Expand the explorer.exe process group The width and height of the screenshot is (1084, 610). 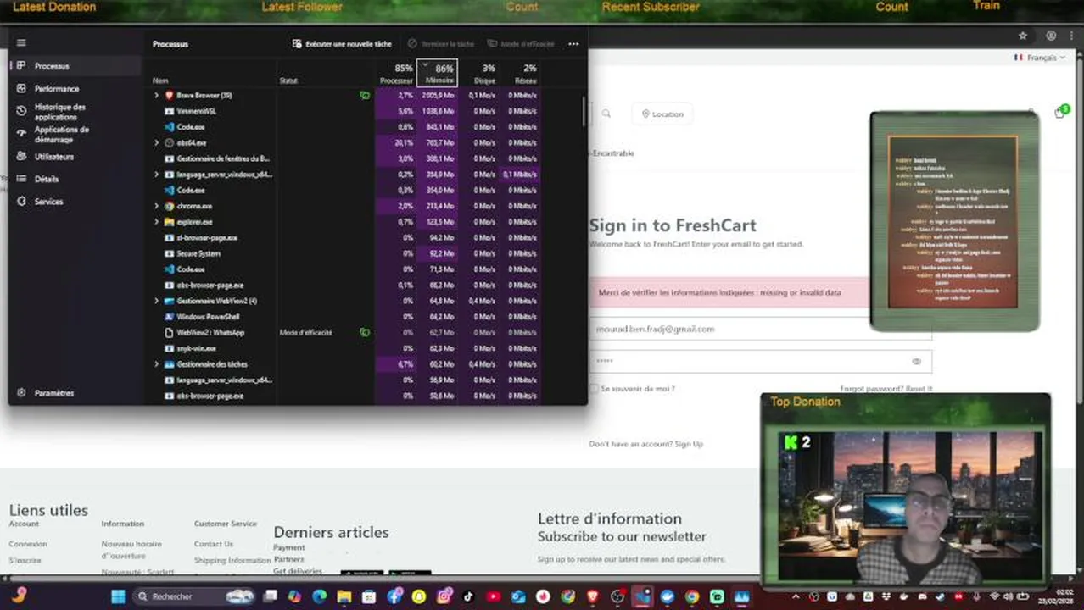[x=157, y=222]
